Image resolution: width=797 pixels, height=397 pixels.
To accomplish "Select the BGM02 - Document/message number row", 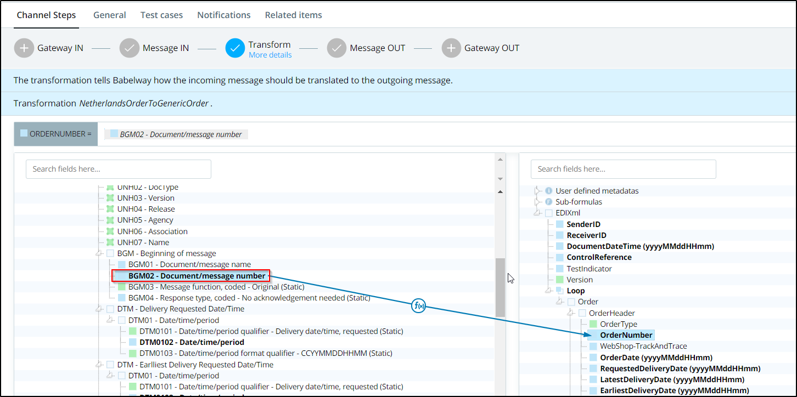I will [x=190, y=276].
